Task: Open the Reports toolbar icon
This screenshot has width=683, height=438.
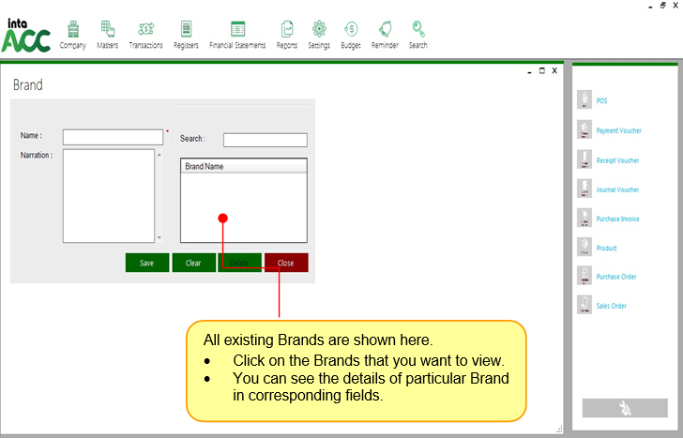Action: point(287,30)
